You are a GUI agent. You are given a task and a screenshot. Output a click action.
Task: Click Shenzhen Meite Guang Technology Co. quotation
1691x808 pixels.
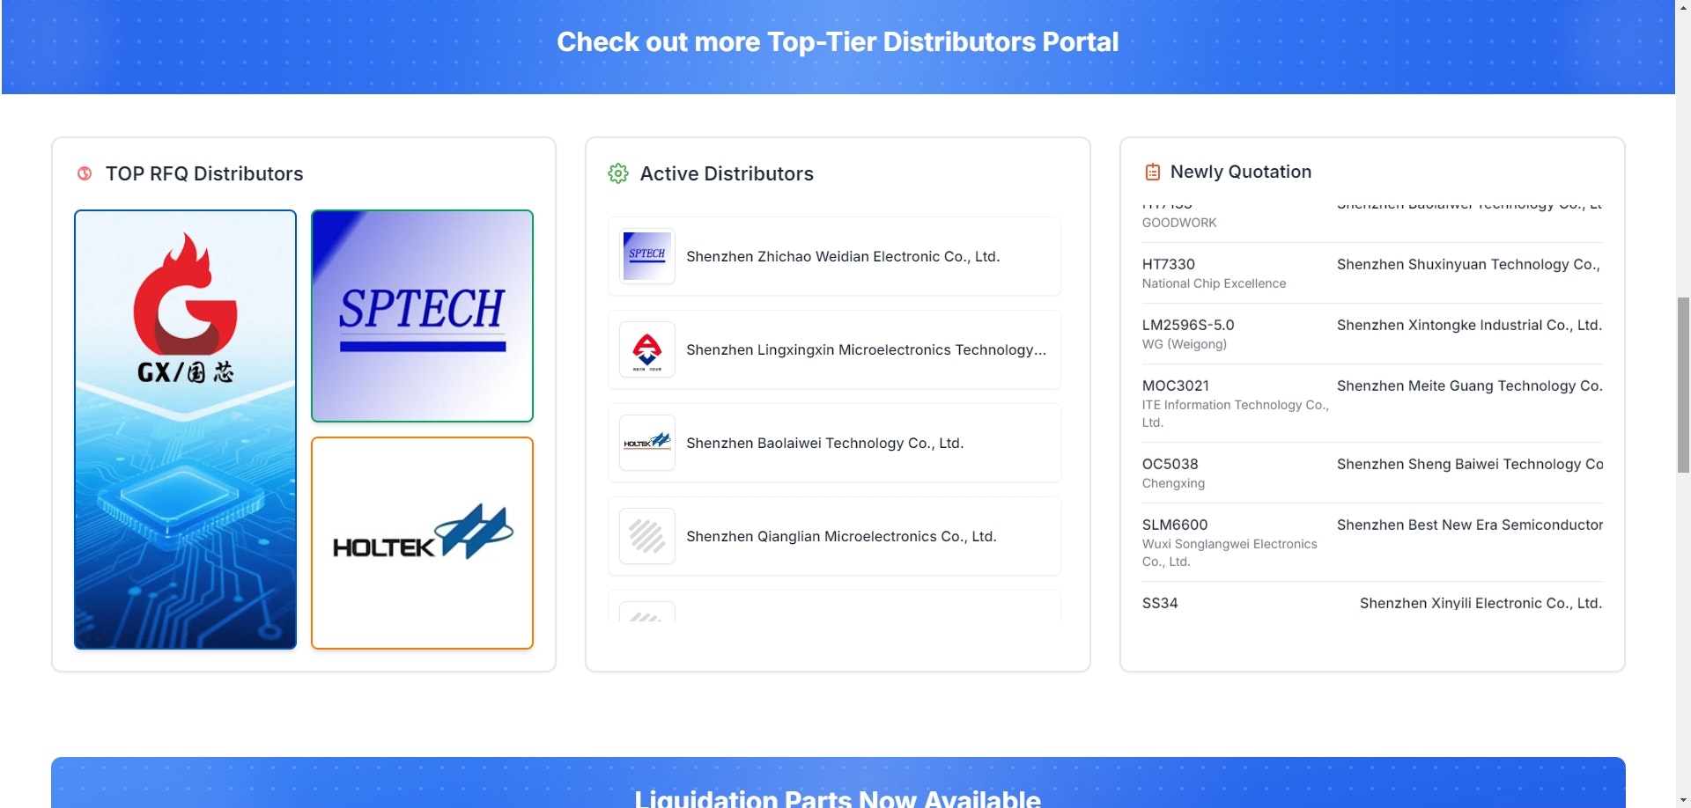pos(1470,386)
